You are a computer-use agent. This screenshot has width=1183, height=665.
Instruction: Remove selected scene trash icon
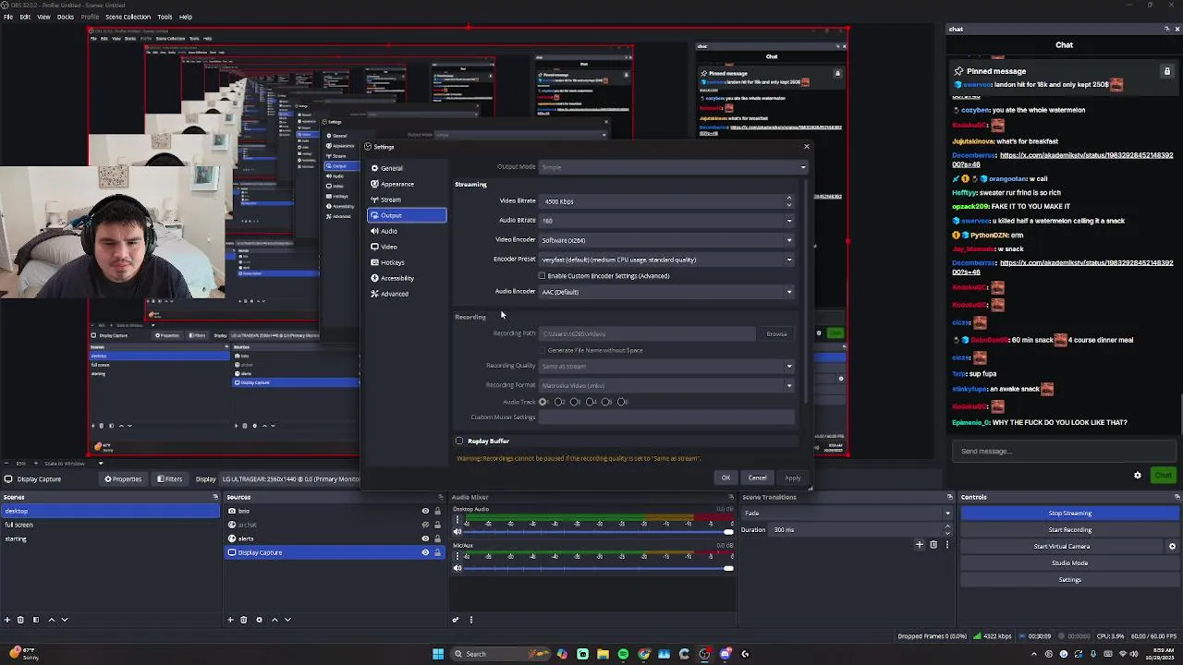click(21, 620)
